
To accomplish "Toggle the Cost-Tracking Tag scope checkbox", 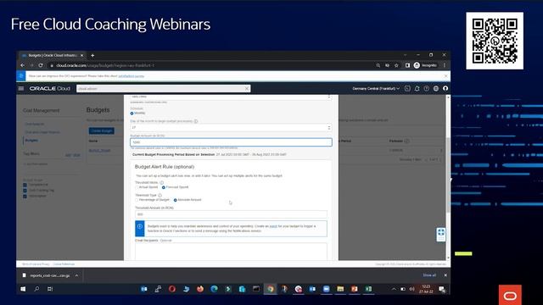I will [x=25, y=190].
